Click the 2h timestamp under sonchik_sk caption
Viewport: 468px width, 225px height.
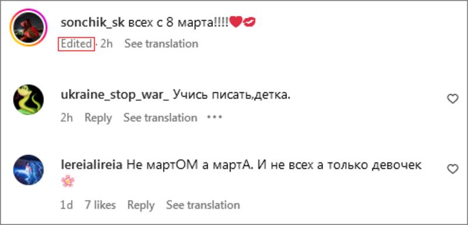click(x=106, y=44)
